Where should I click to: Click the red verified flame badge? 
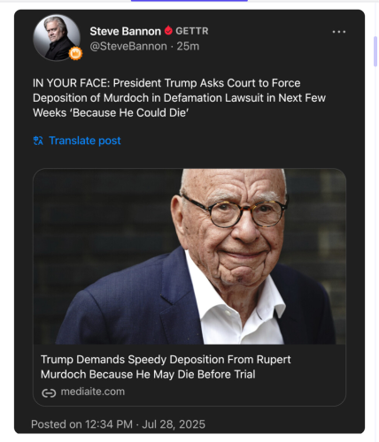(168, 30)
